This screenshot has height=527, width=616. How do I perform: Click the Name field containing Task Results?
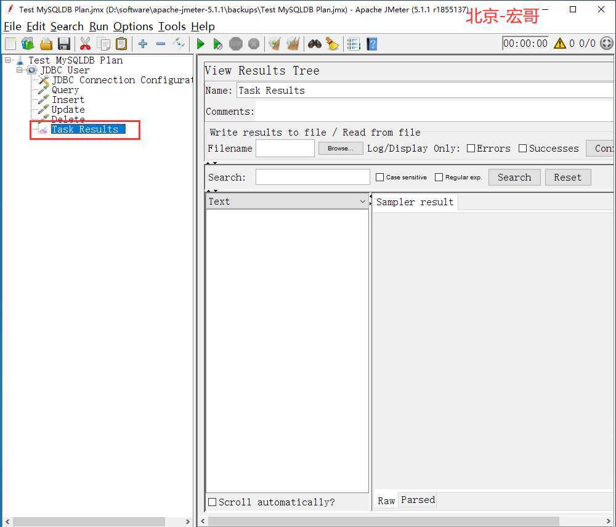pos(425,91)
